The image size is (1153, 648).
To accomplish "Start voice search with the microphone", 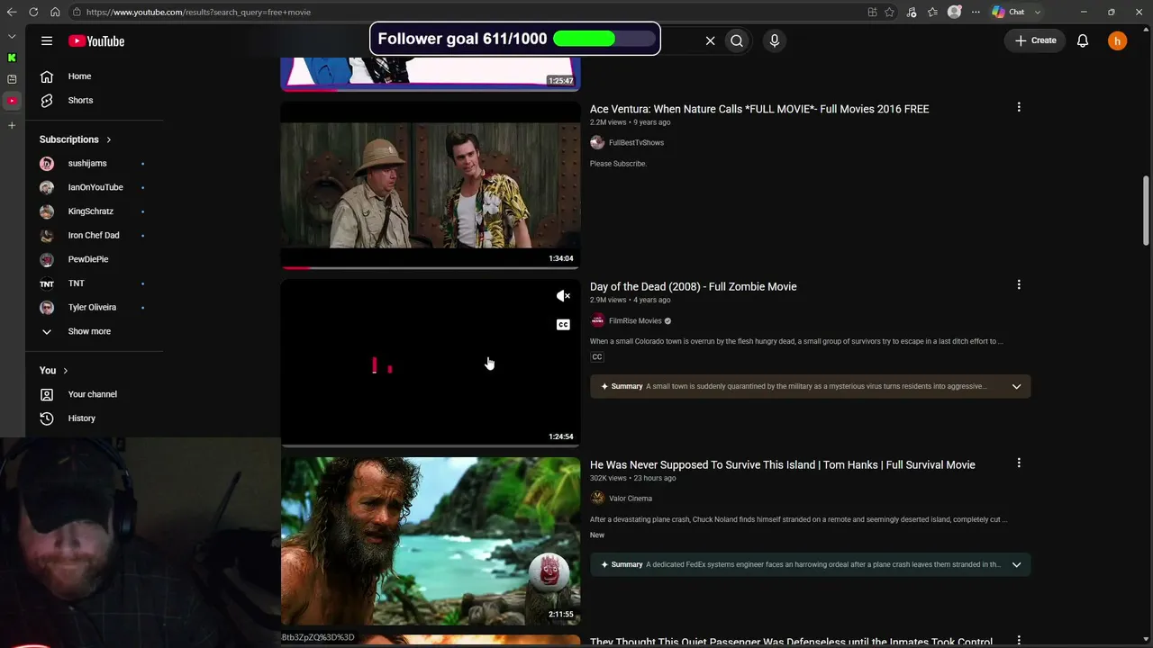I will (774, 40).
